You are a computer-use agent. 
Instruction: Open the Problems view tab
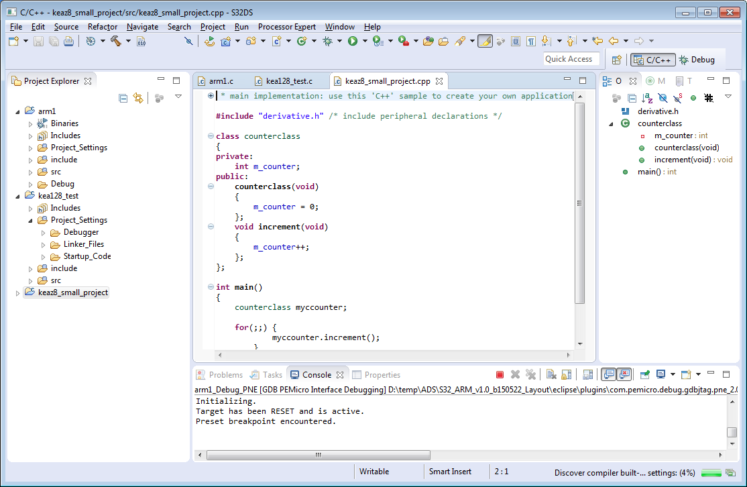225,375
